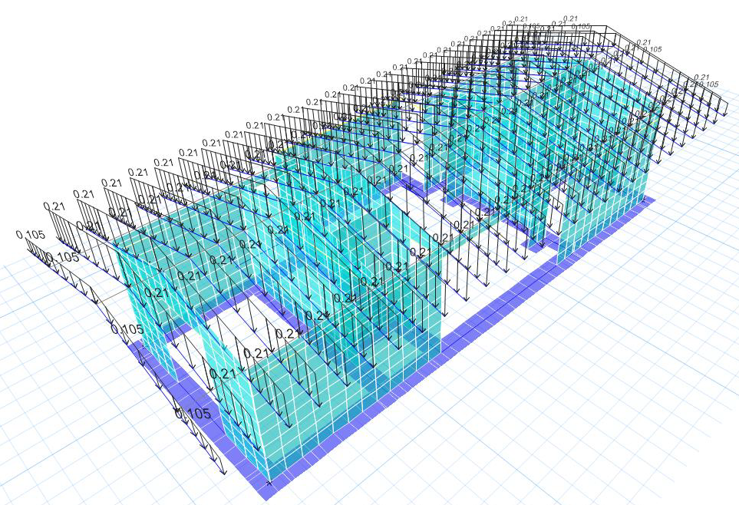Select the bottom-most 0.105 load value label
The width and height of the screenshot is (739, 505).
tap(193, 414)
